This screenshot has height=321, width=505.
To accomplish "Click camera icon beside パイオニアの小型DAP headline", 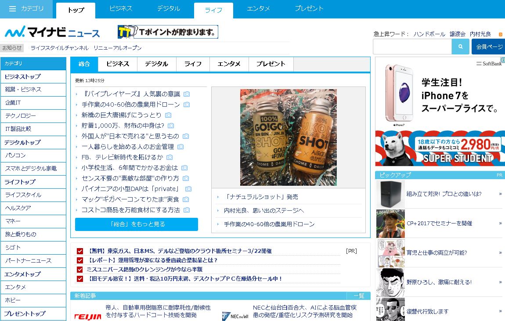I will click(x=188, y=189).
